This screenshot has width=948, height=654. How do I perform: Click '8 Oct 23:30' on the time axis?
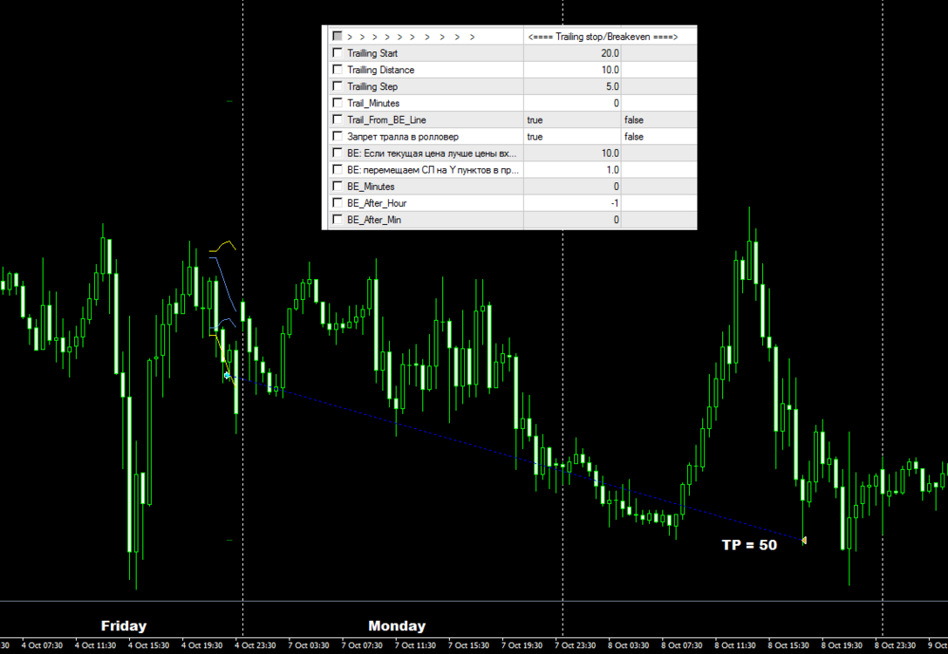[x=896, y=645]
